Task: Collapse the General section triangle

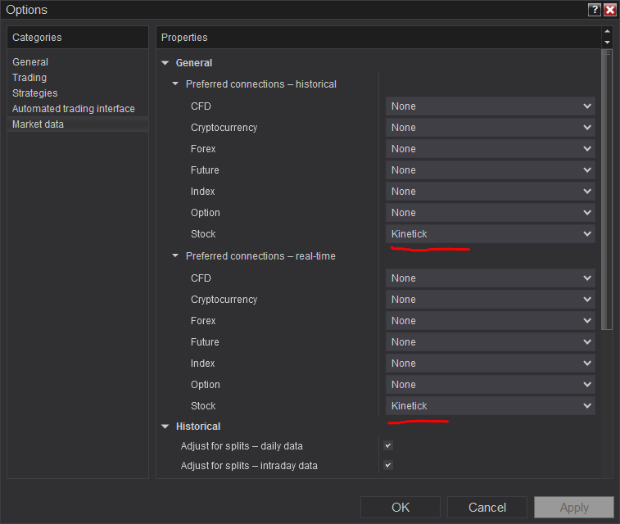Action: point(165,63)
